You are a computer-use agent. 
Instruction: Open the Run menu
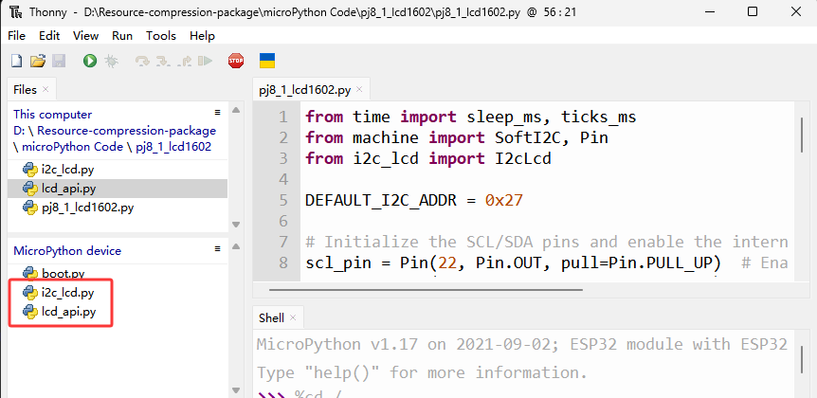[x=122, y=36]
